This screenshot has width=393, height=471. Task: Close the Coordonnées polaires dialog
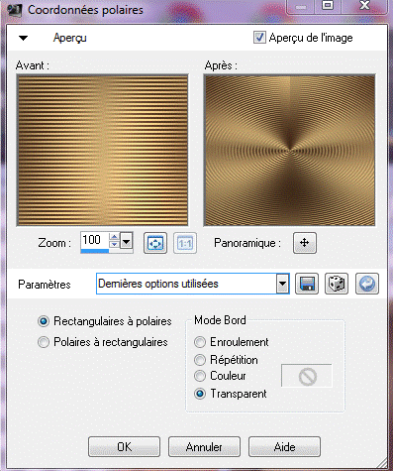pos(364,6)
